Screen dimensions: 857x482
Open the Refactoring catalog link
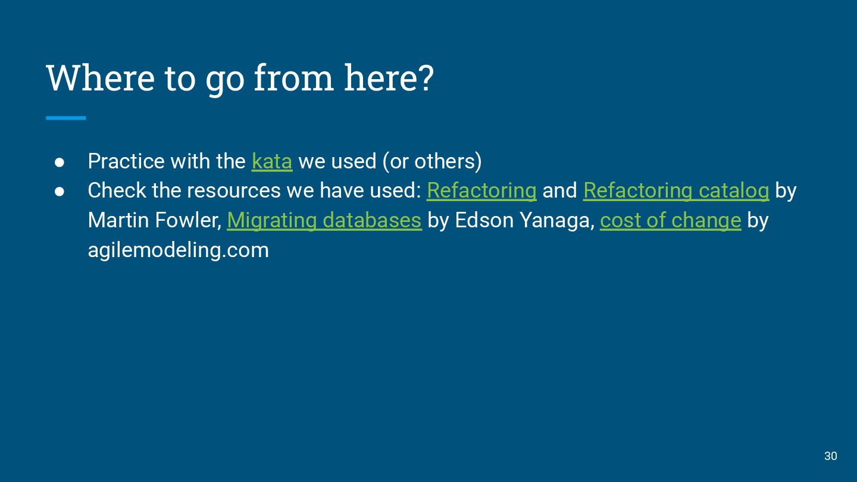tap(676, 190)
